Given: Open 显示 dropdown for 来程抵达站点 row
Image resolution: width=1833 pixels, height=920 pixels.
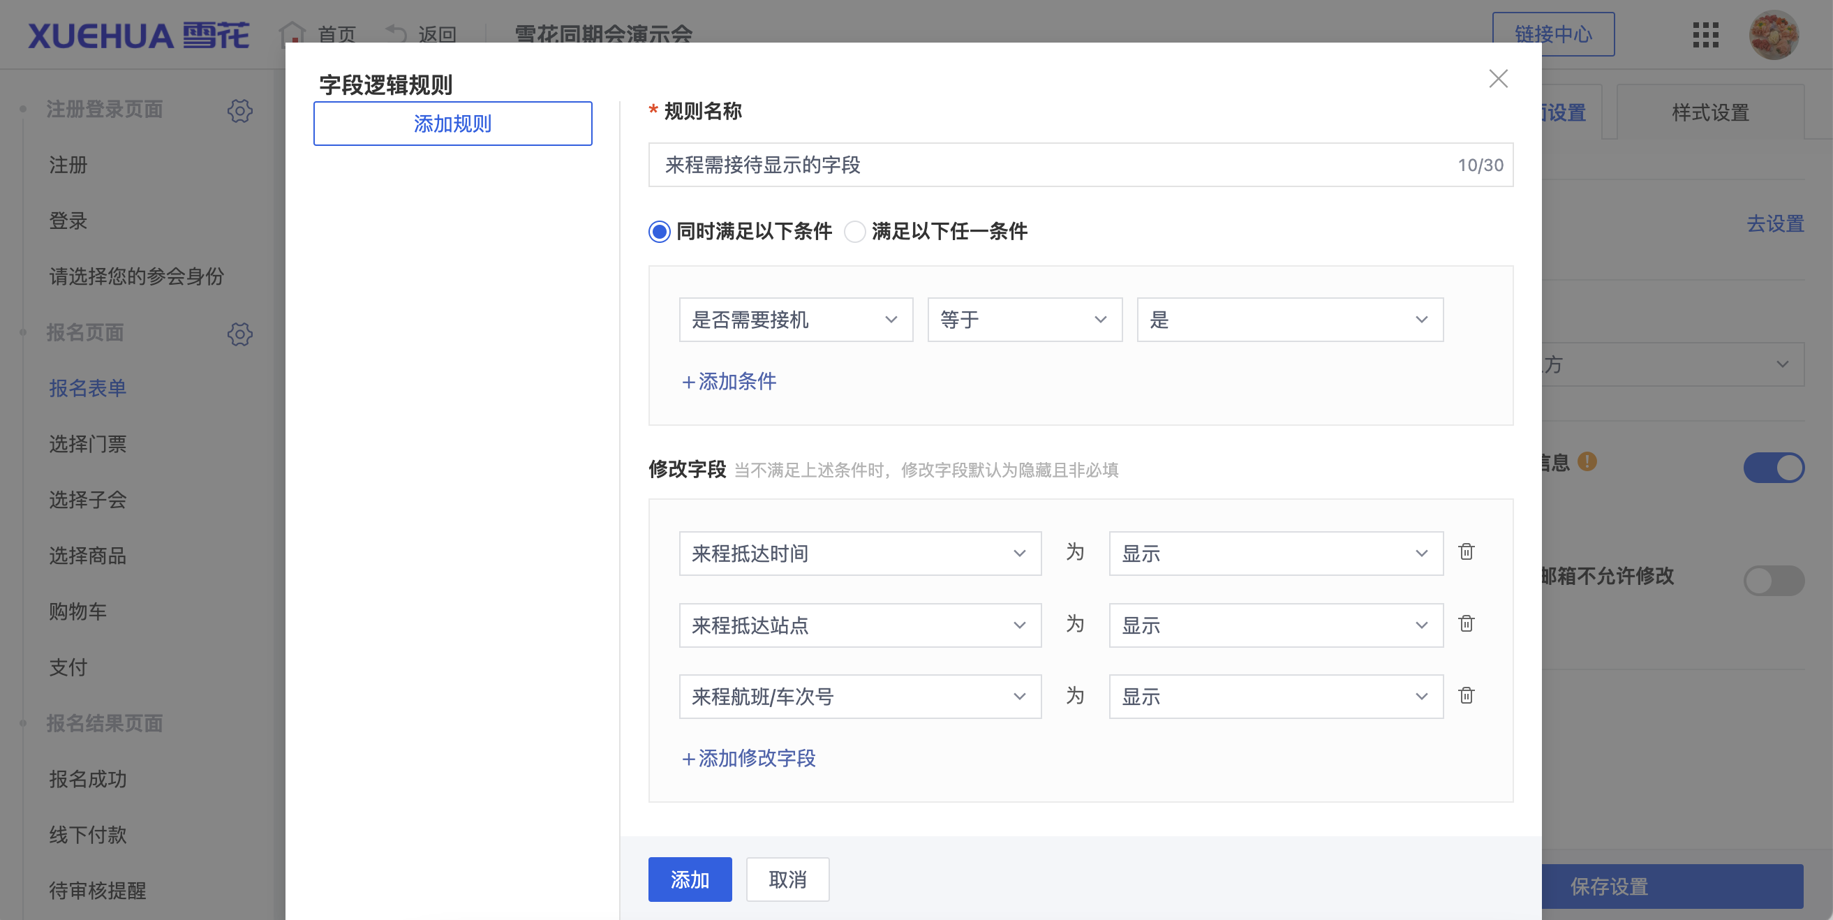Looking at the screenshot, I should click(1275, 625).
